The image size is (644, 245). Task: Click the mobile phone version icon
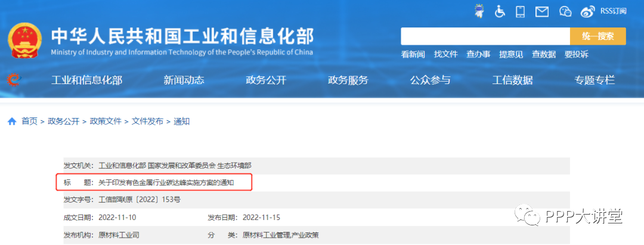point(520,11)
